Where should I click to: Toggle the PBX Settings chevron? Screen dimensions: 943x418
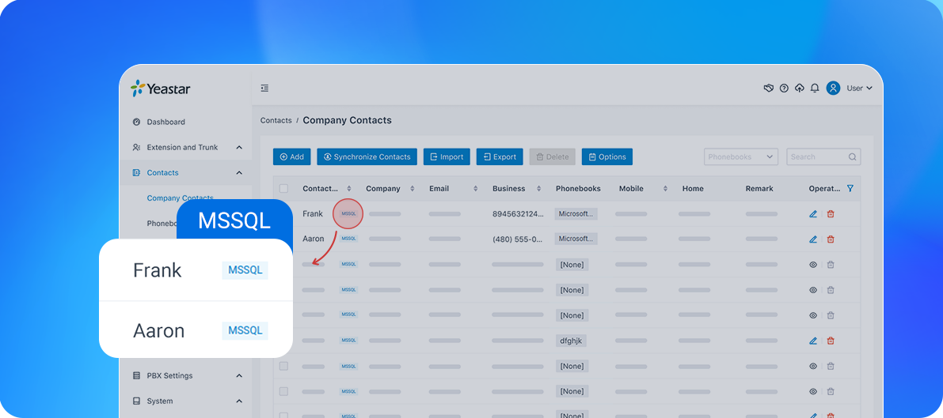tap(239, 375)
